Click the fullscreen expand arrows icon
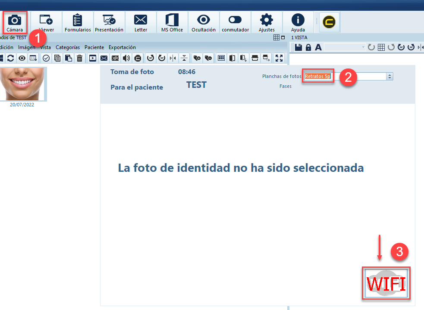This screenshot has width=424, height=310. pos(279,58)
